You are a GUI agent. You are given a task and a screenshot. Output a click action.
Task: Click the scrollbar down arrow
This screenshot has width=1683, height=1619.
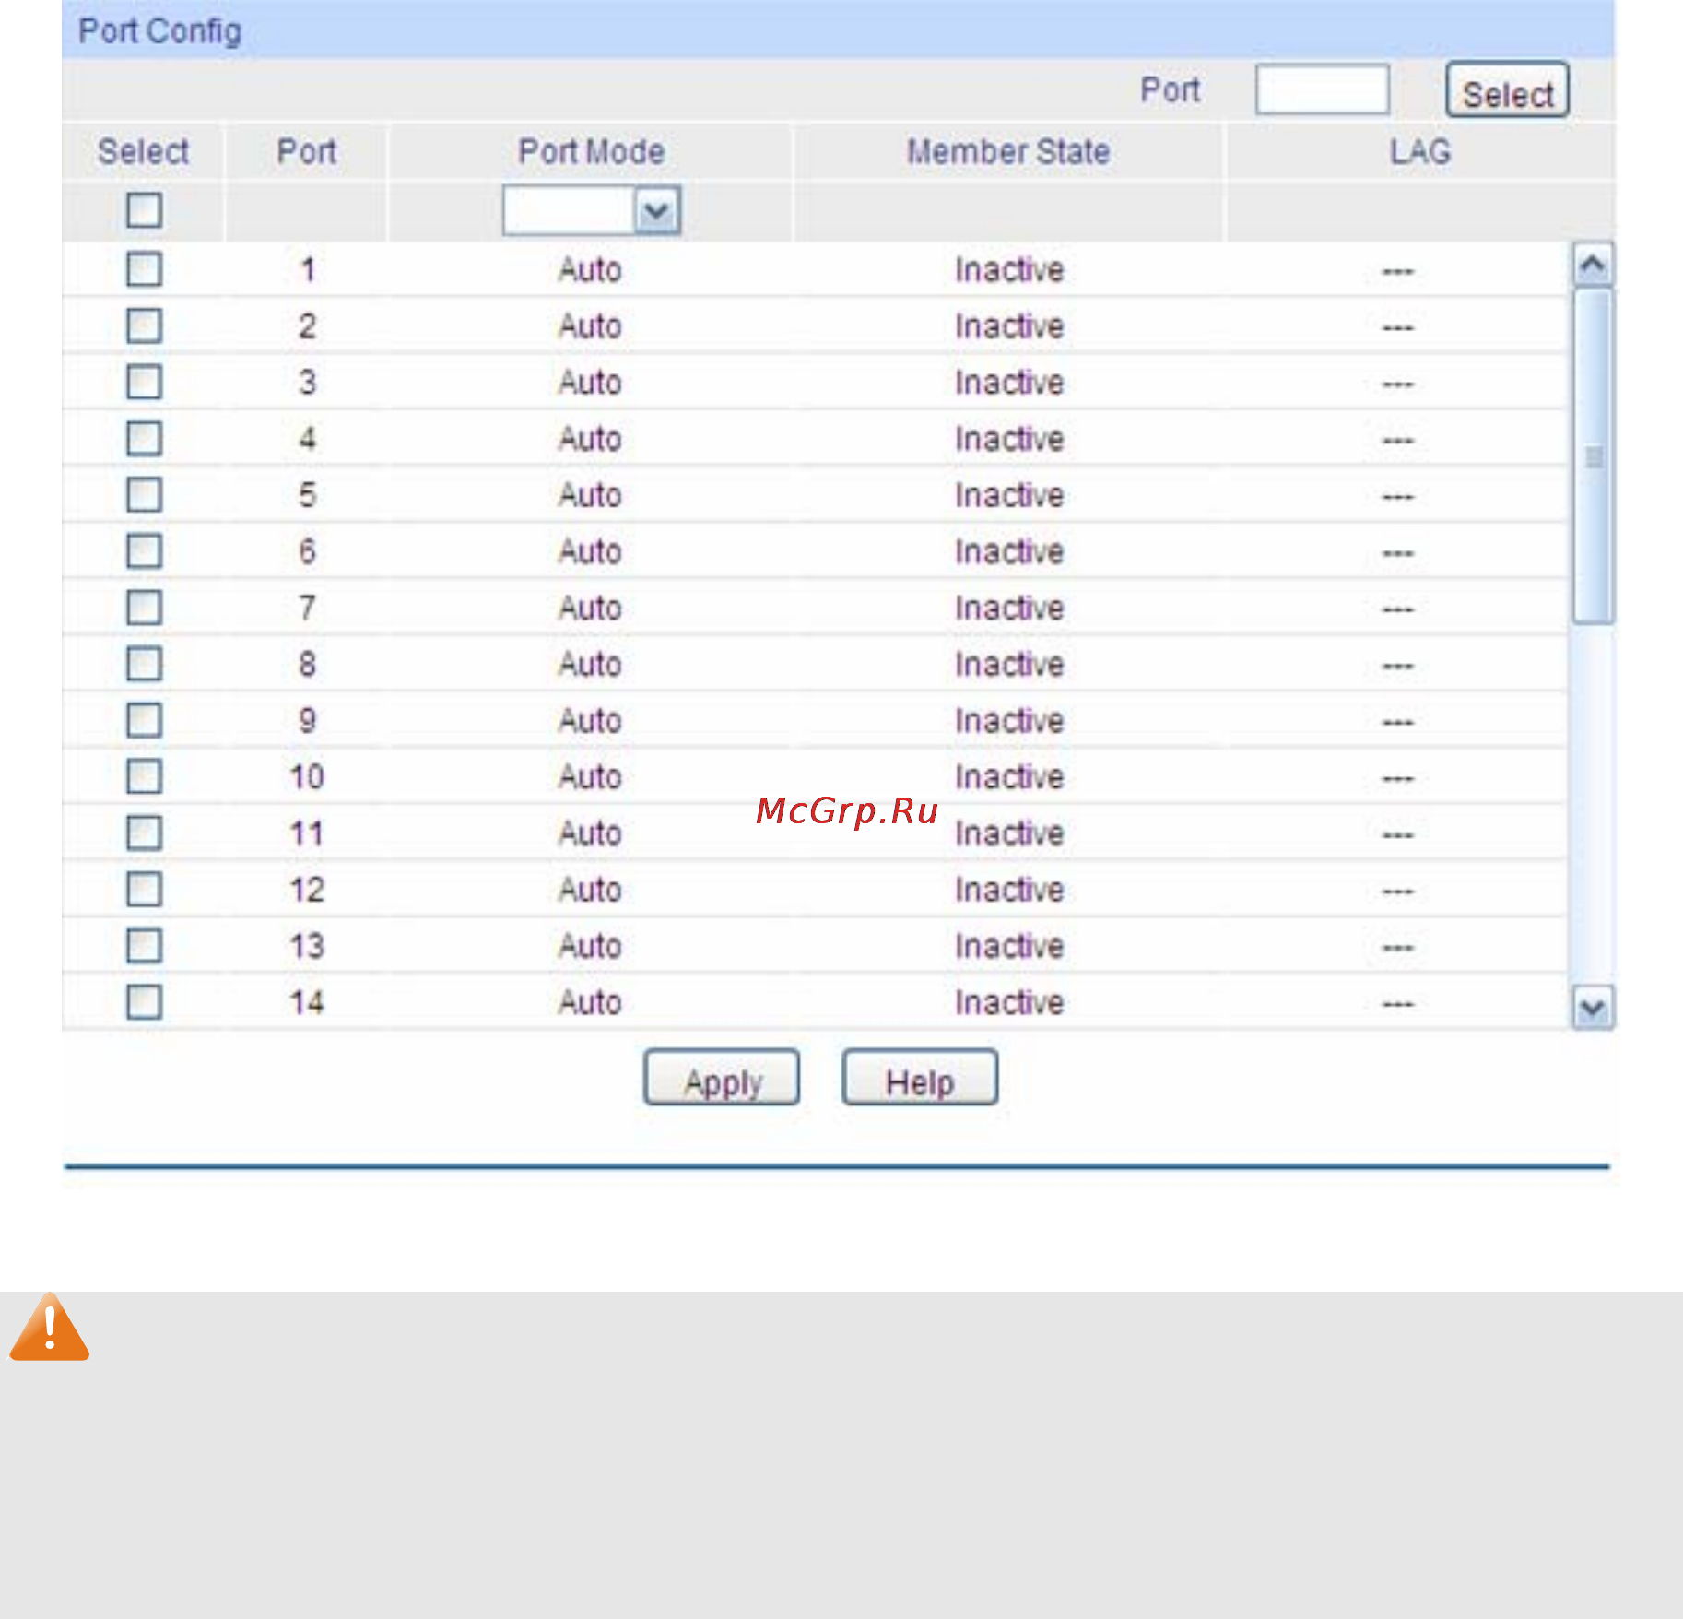click(x=1592, y=1007)
